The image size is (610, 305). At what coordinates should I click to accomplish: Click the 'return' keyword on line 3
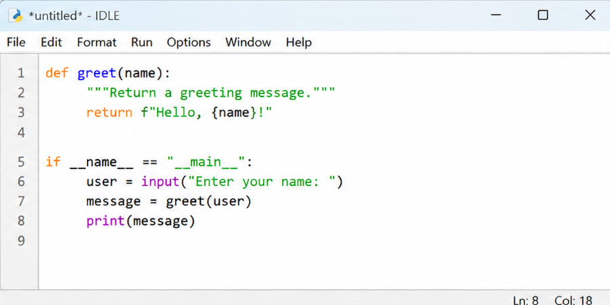pyautogui.click(x=109, y=113)
